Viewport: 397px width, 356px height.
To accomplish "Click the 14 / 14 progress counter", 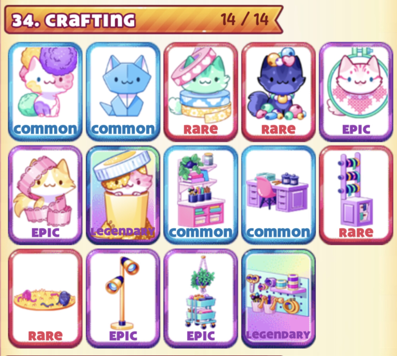I will [x=244, y=19].
